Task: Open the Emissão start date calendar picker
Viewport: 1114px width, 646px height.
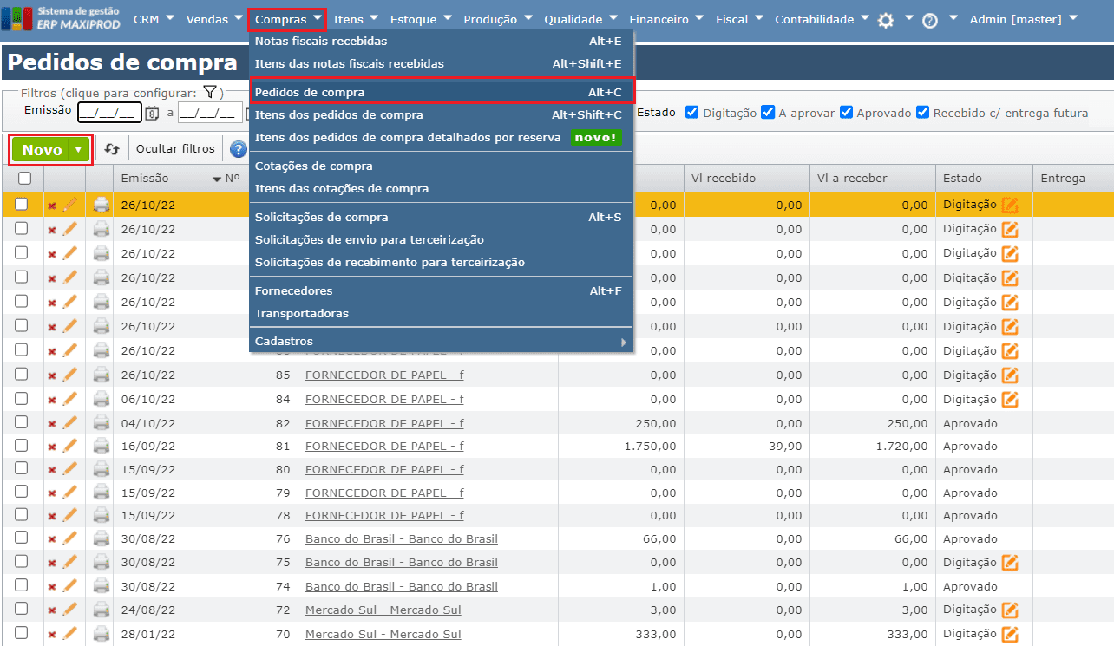Action: (x=152, y=113)
